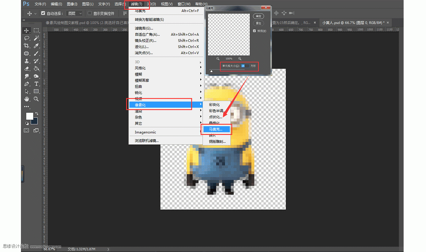Expand the 模糊画廊 filter submenu
The width and height of the screenshot is (426, 252).
pyautogui.click(x=166, y=81)
